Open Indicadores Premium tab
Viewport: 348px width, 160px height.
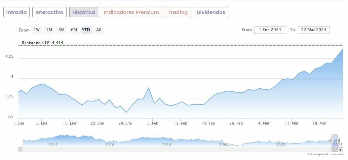pyautogui.click(x=131, y=12)
